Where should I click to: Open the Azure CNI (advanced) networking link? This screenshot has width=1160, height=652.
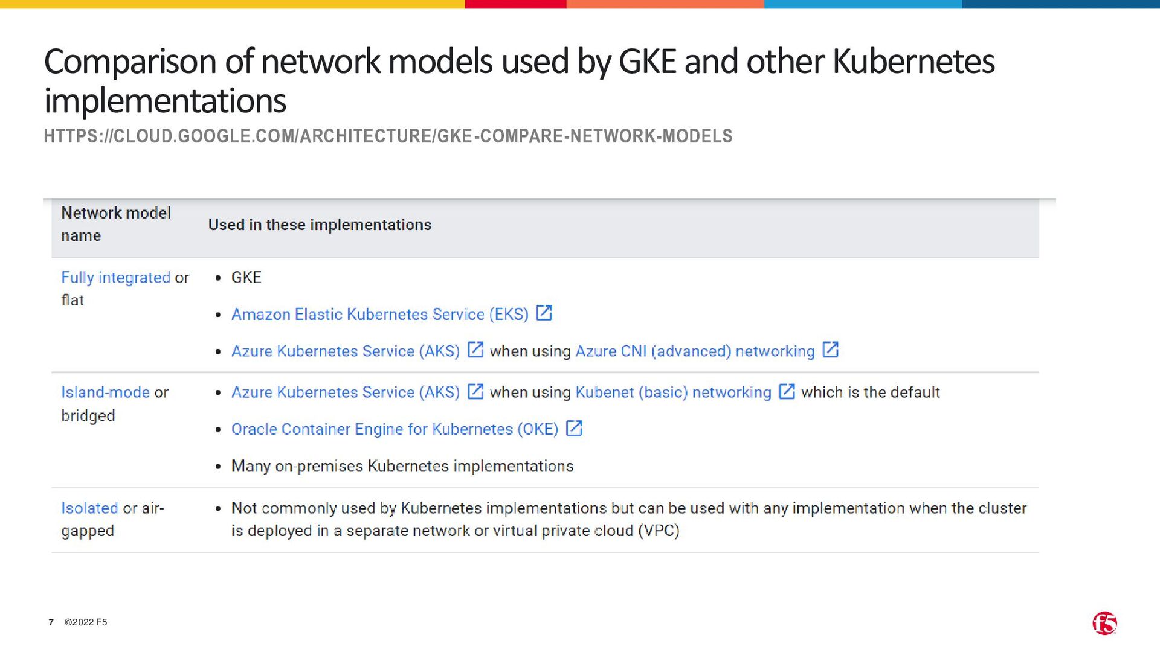[695, 351]
